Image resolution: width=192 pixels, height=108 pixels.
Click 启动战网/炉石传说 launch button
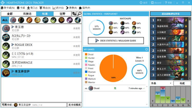click(170, 14)
